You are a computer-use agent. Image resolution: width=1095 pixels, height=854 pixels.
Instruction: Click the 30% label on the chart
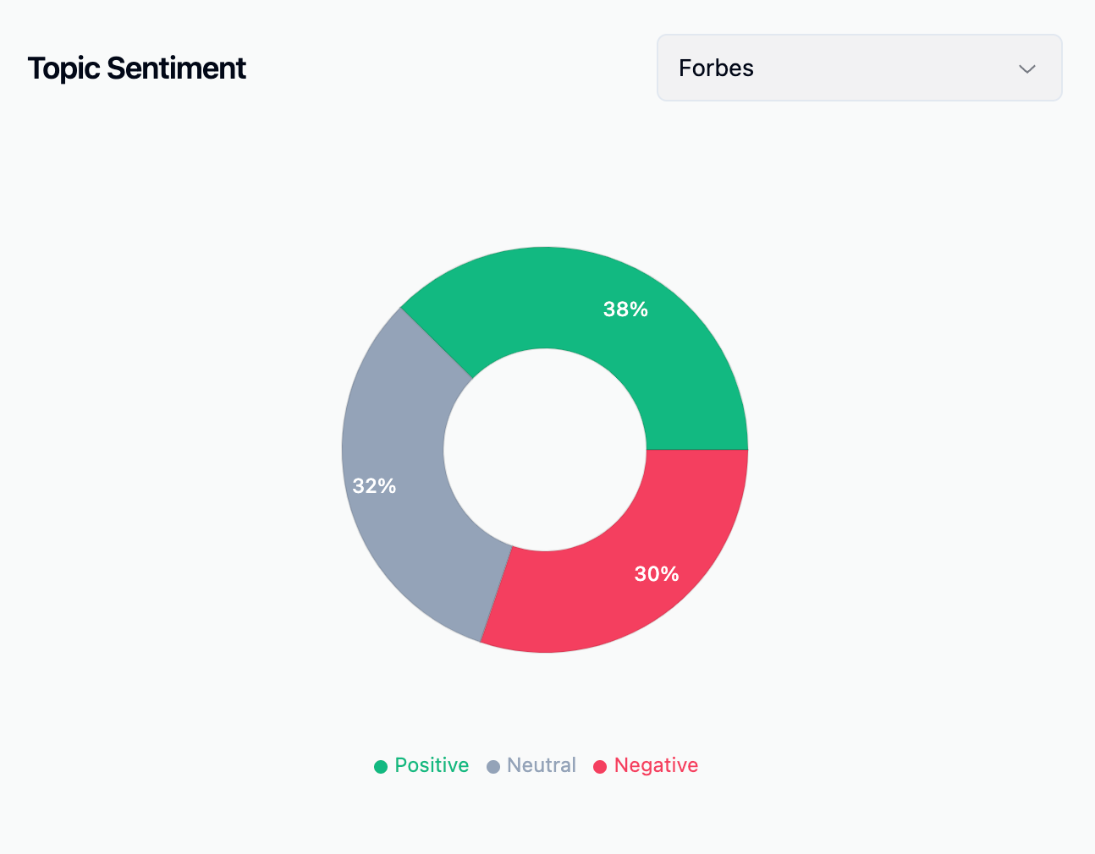click(657, 574)
